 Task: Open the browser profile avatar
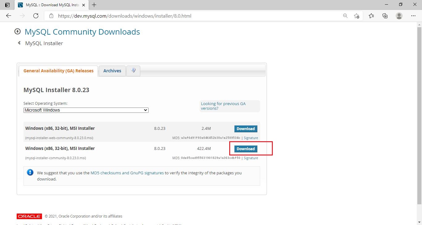click(x=399, y=16)
